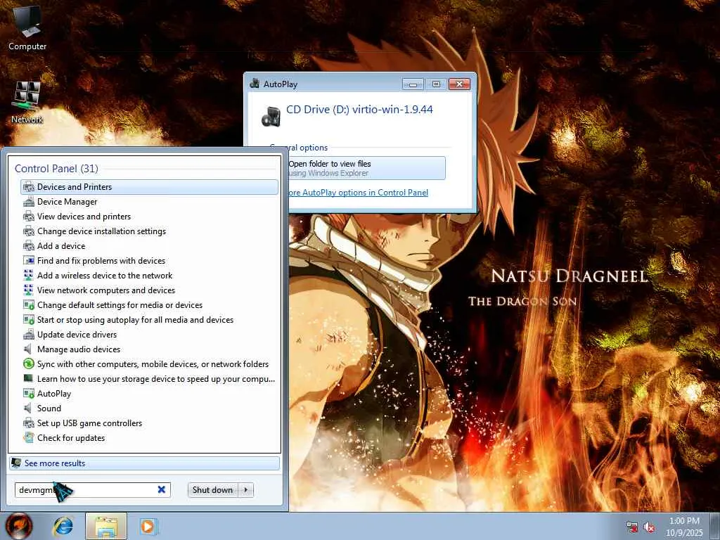Click the Change default settings for media icon
The image size is (720, 540).
(x=28, y=305)
